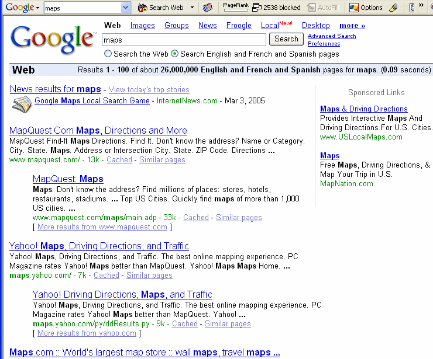
Task: Click the newspaper icon beside news result
Action: (22, 104)
